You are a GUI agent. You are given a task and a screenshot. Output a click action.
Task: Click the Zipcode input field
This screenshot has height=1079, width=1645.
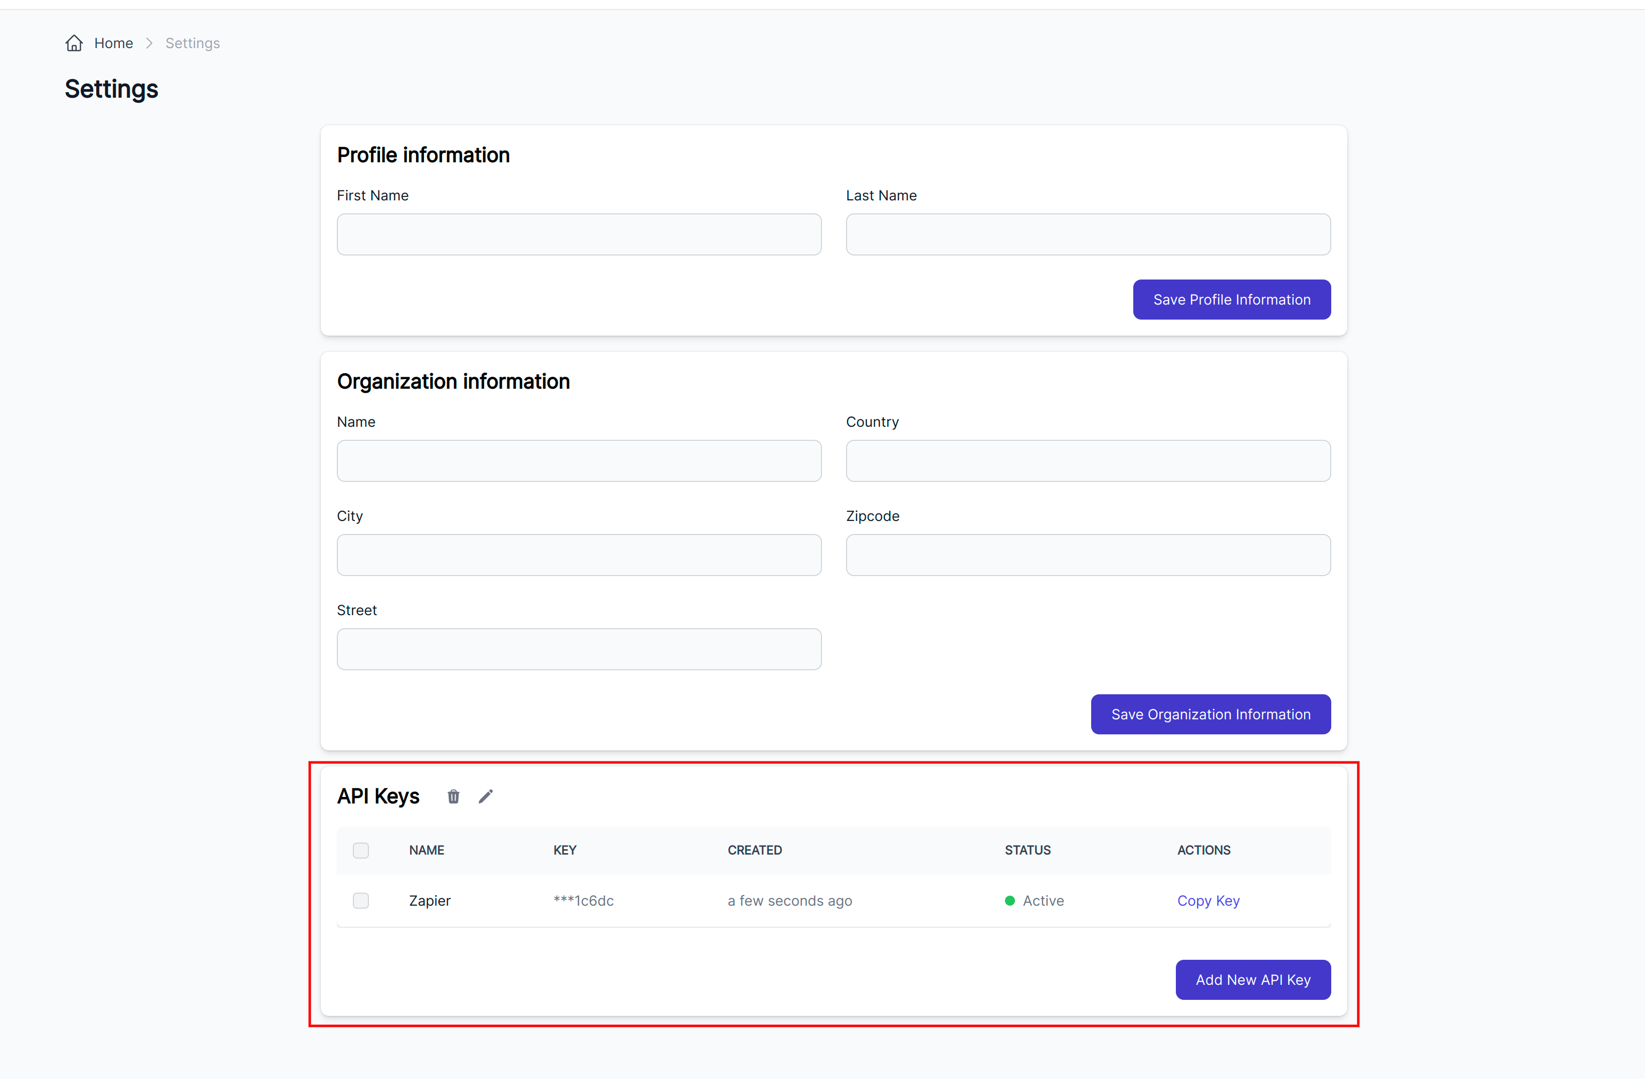tap(1088, 555)
